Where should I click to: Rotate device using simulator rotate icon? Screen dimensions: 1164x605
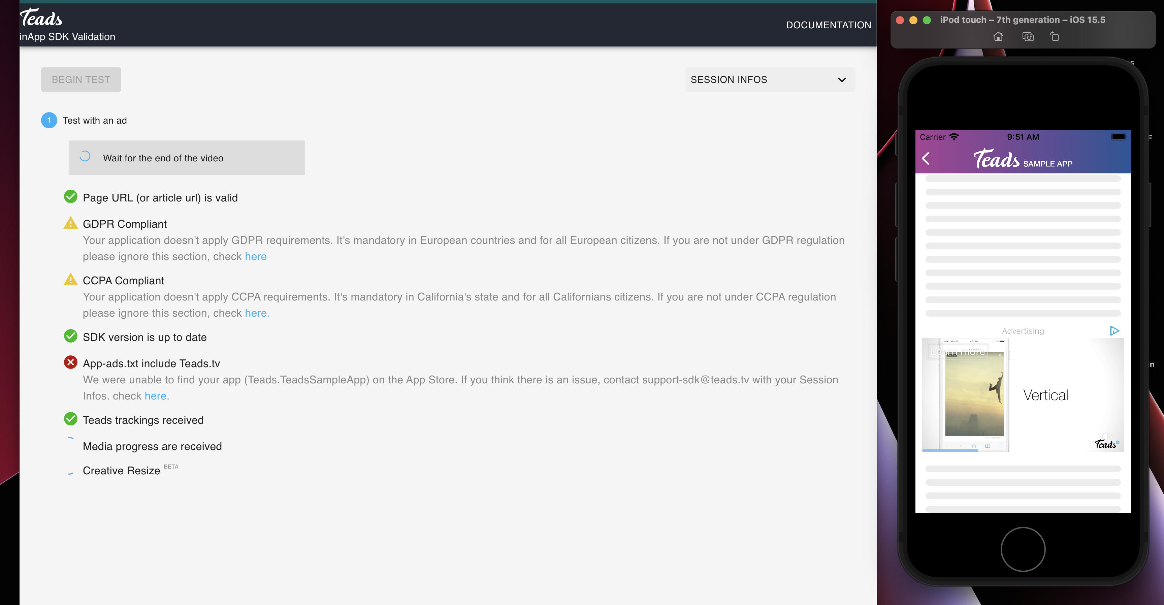pyautogui.click(x=1054, y=37)
